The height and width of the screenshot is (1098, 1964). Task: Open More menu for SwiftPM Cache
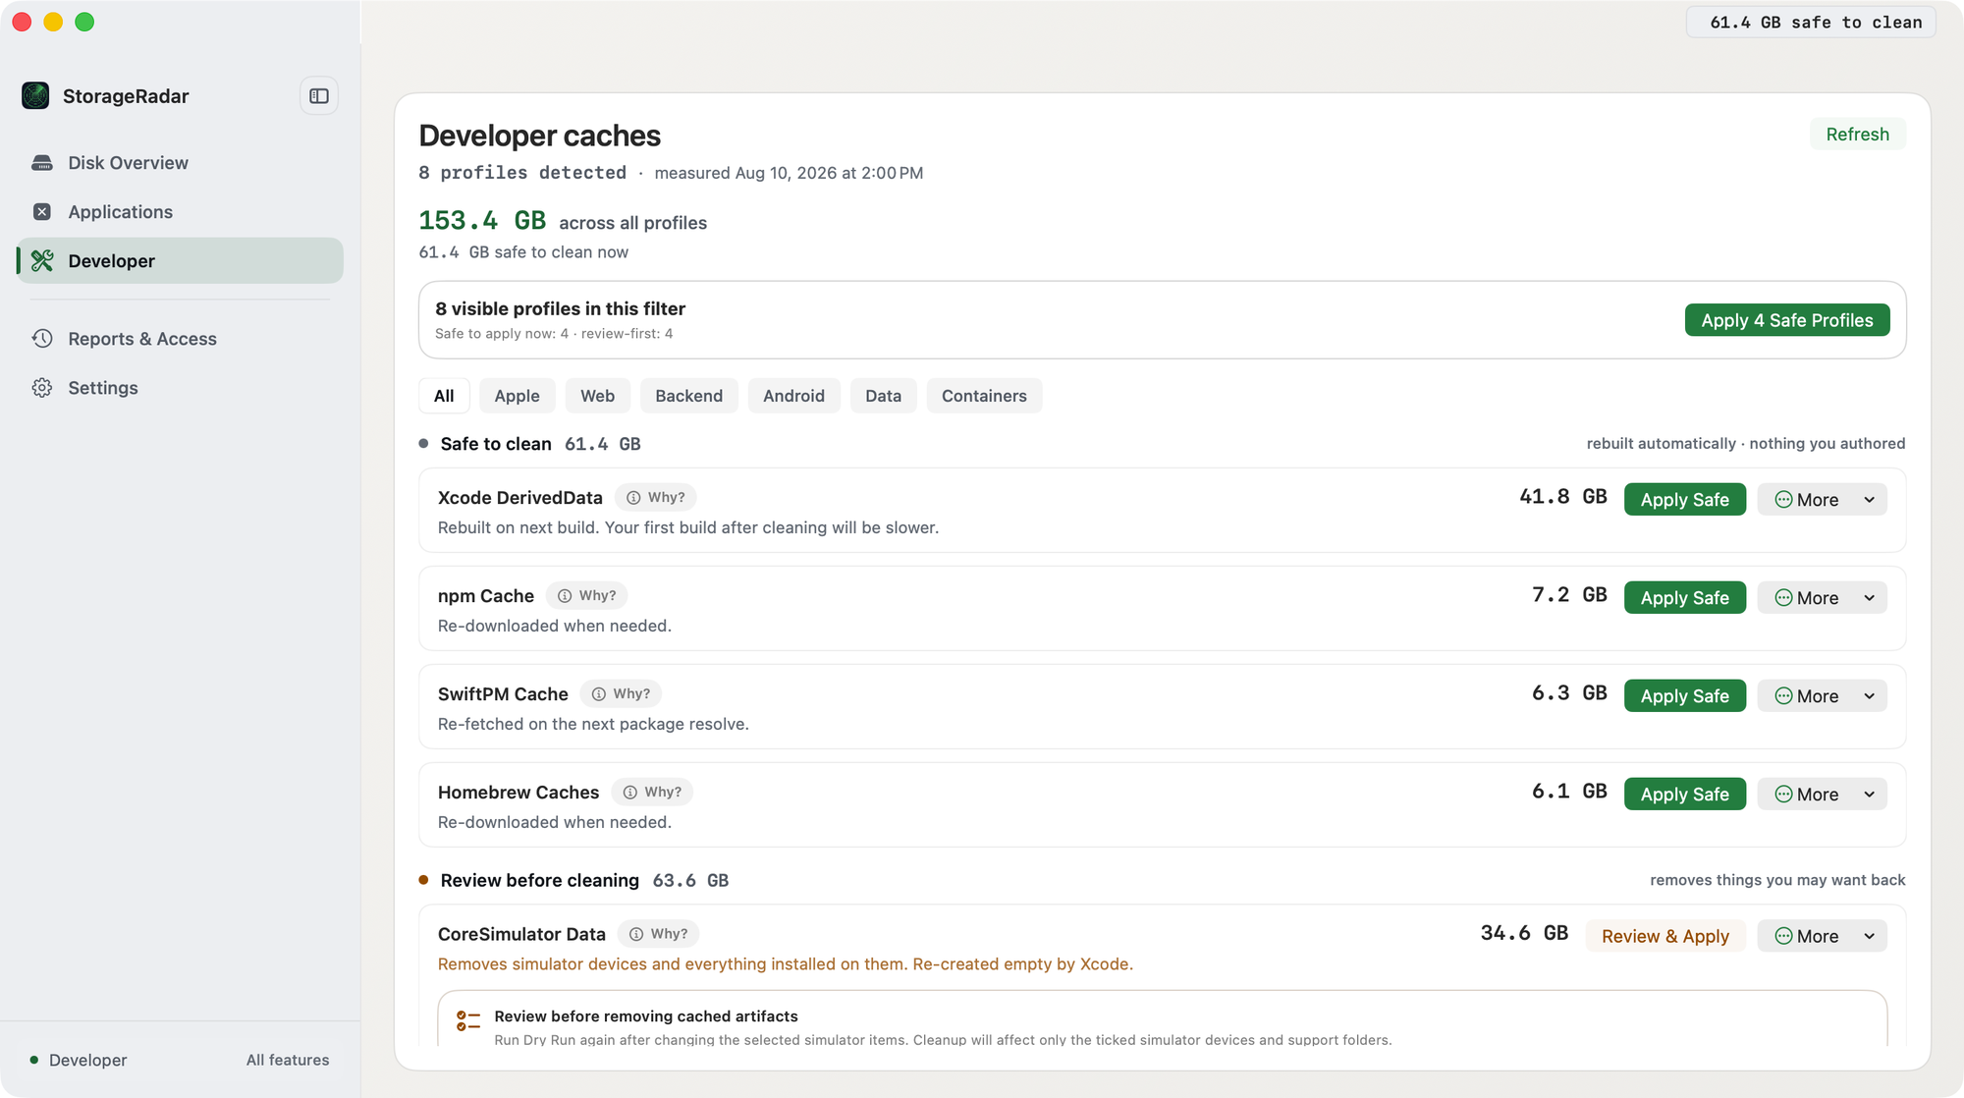(x=1823, y=696)
